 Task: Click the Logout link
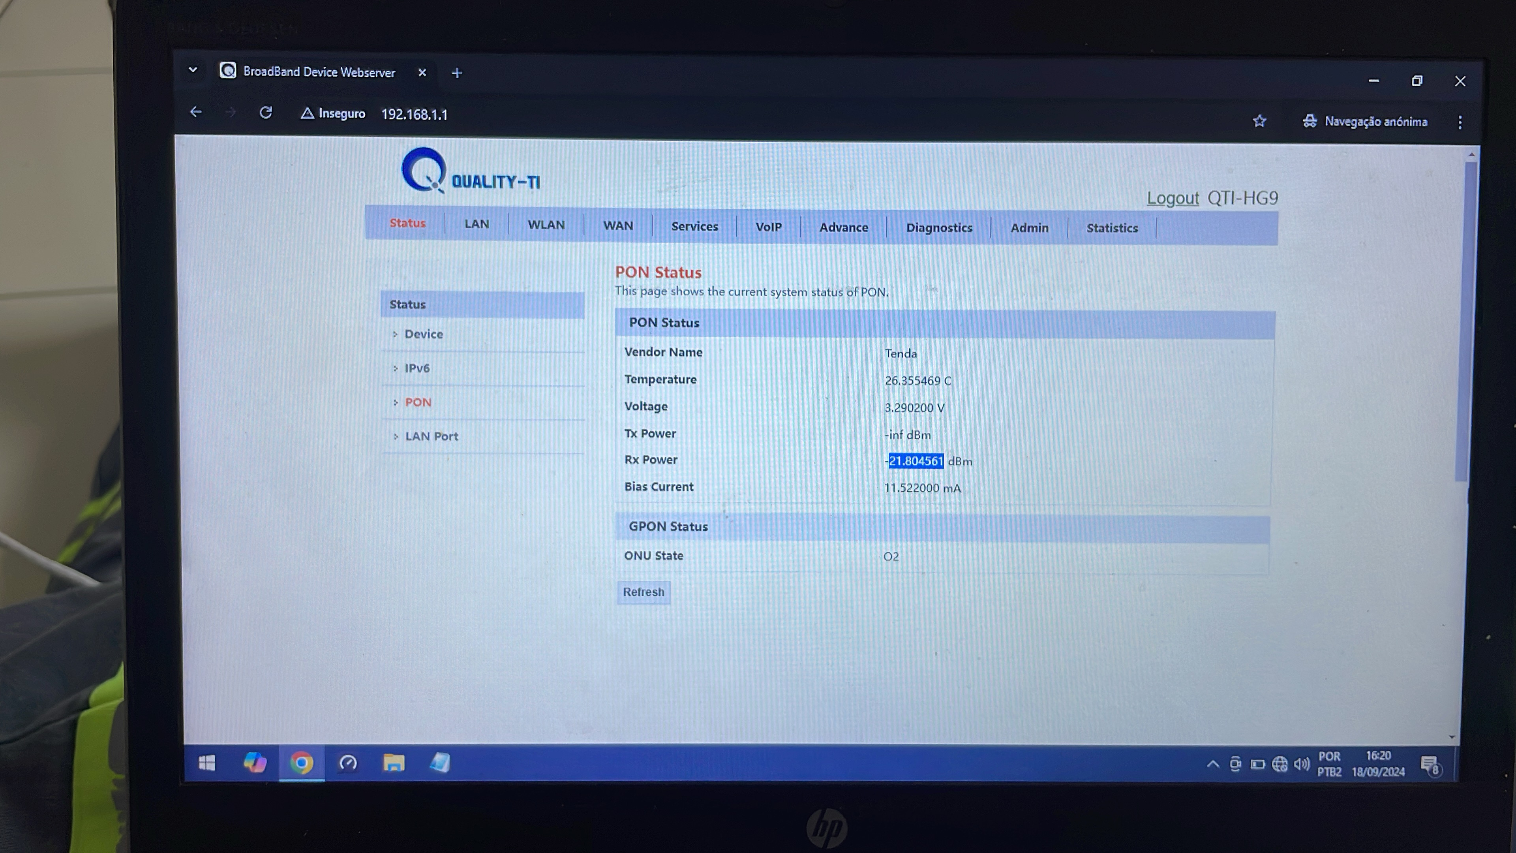point(1172,198)
